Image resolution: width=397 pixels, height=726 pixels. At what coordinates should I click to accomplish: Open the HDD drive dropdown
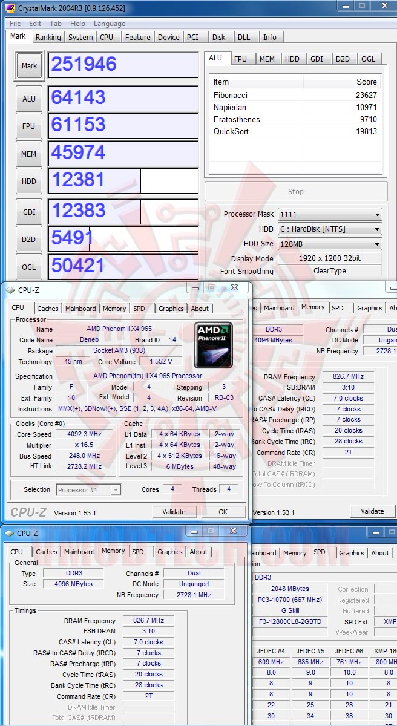click(x=330, y=229)
